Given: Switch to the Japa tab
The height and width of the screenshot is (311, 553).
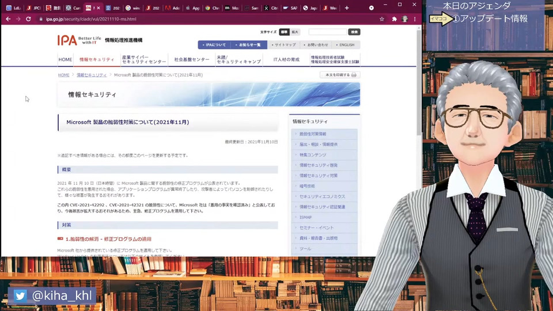Looking at the screenshot, I should pos(310,7).
